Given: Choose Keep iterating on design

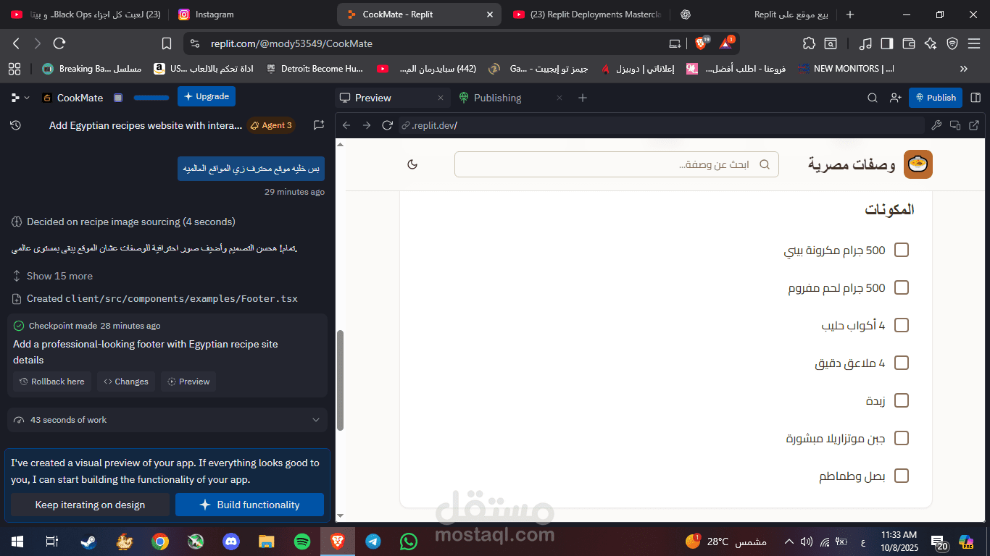Looking at the screenshot, I should click(x=90, y=505).
